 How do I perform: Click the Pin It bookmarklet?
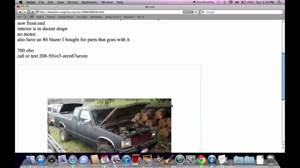141,17
